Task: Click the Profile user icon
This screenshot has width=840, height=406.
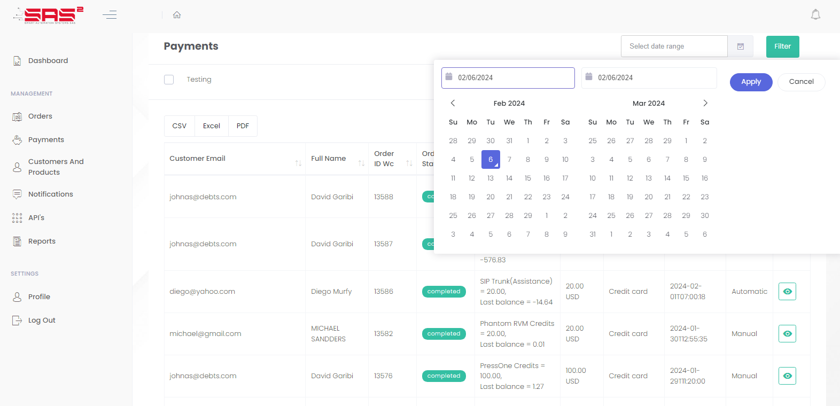Action: pyautogui.click(x=17, y=297)
